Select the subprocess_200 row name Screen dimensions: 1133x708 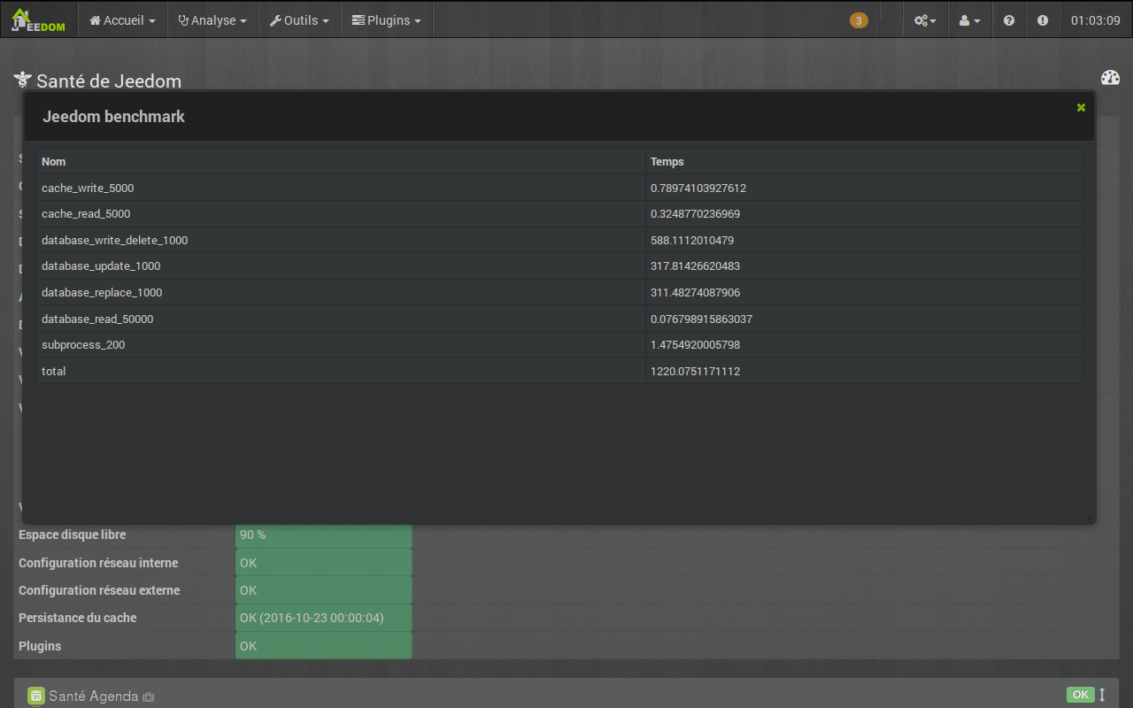(x=83, y=345)
